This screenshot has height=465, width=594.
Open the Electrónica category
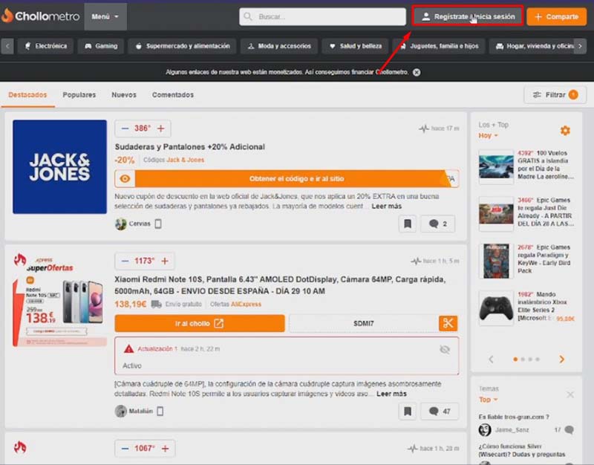point(45,46)
